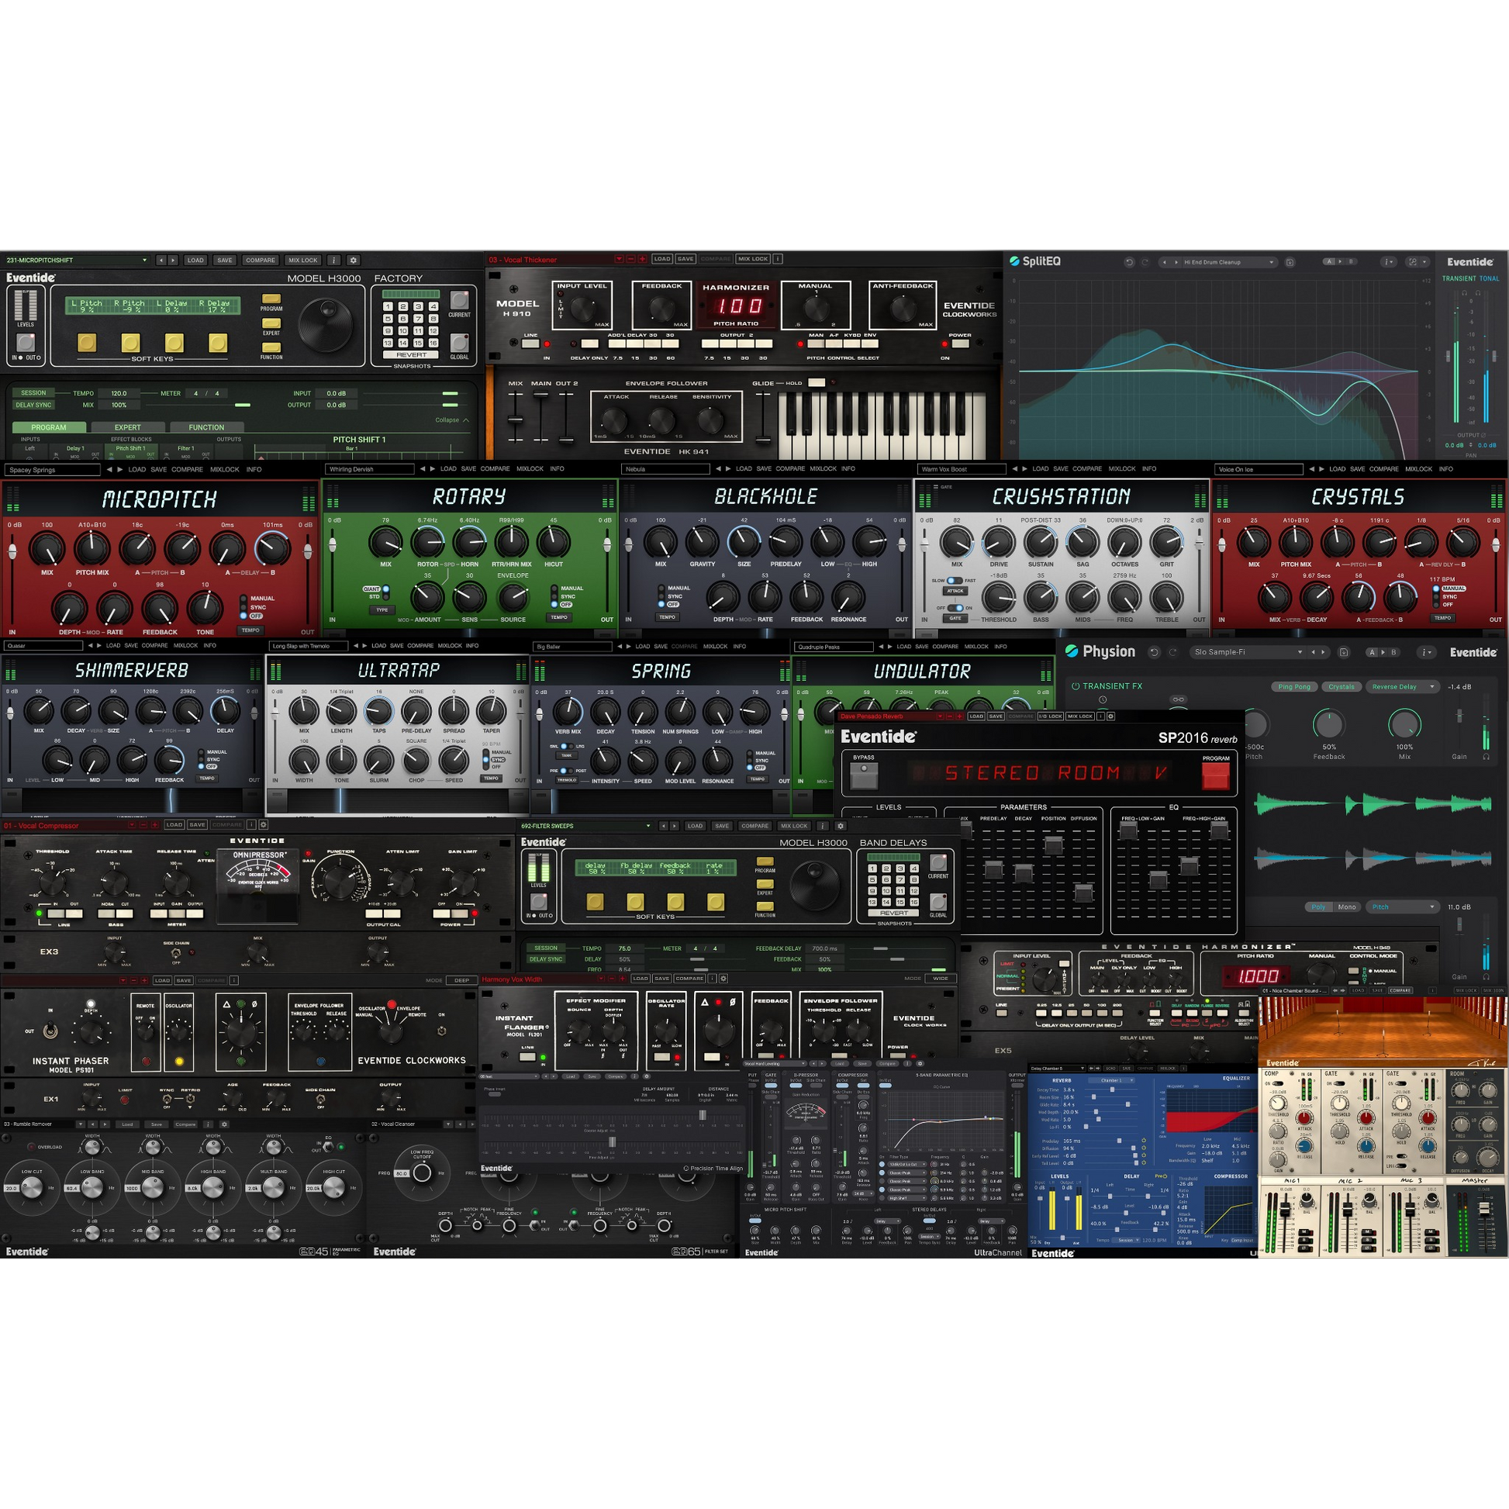Screen dimensions: 1509x1509
Task: Toggle the Gate Off/On switch on CrushStation
Action: 955,608
